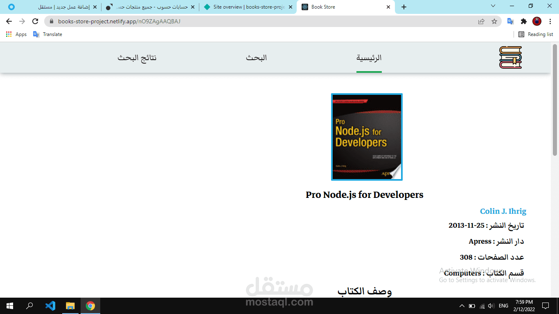Open the Chrome profile avatar
Screen dimensions: 559x314
[537, 21]
